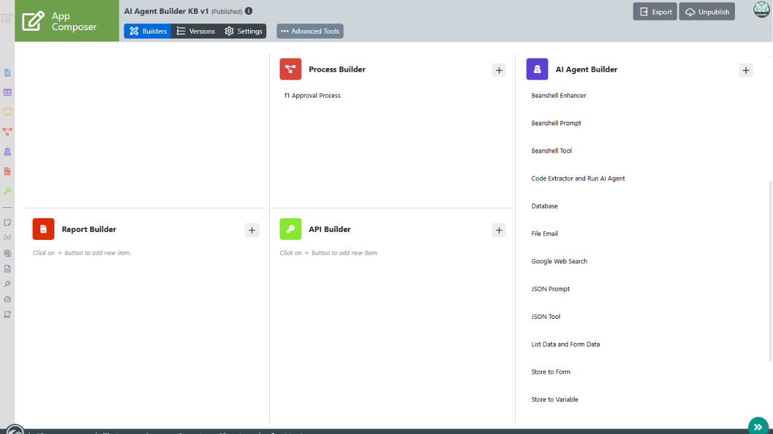This screenshot has width=773, height=434.
Task: Add a new AI Agent Builder item
Action: (746, 71)
